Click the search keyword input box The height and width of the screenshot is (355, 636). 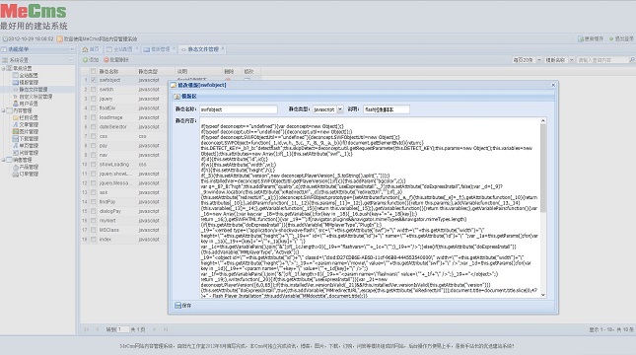602,59
